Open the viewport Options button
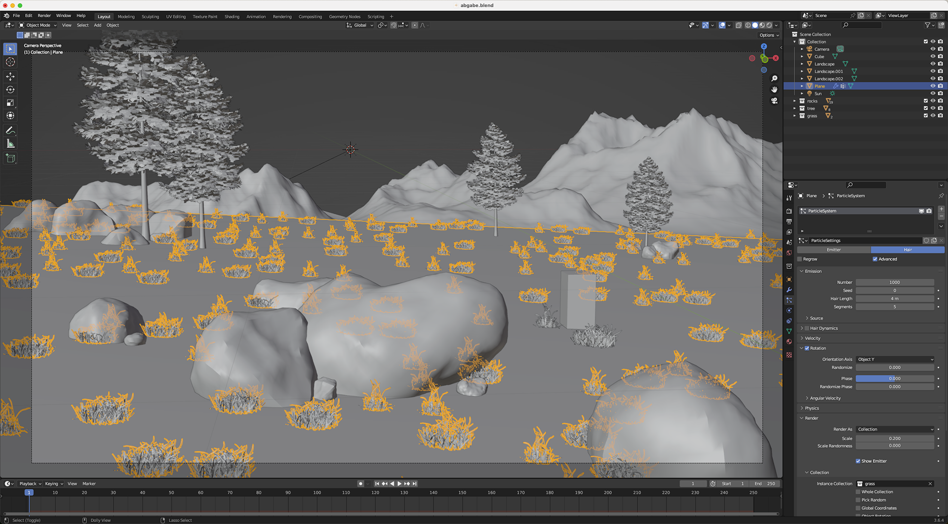 tap(769, 35)
